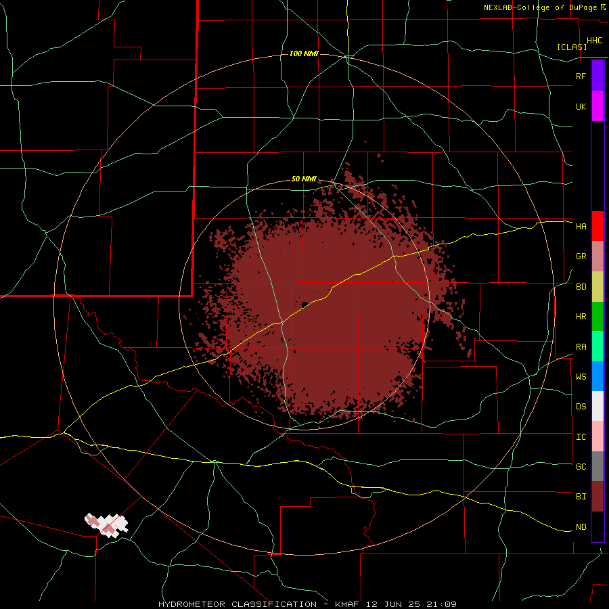Click the RA light green legend swatch

click(597, 346)
